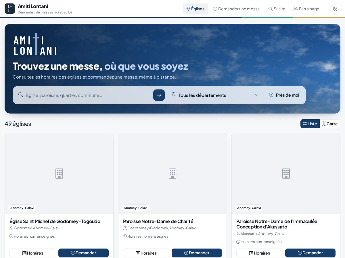Click the chevron of the départements selector
Image resolution: width=345 pixels, height=258 pixels.
pos(256,95)
